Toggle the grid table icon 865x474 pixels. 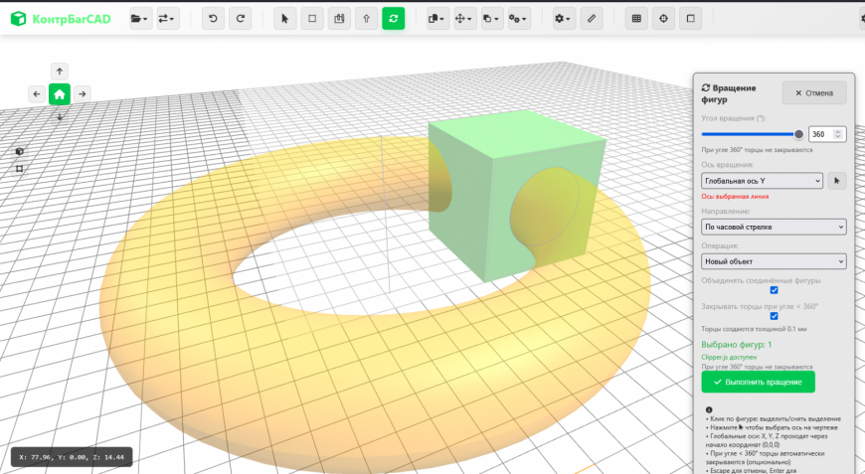pyautogui.click(x=636, y=19)
